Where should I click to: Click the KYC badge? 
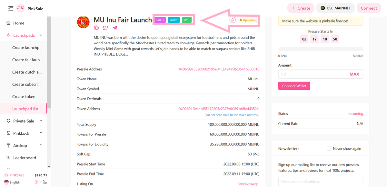[x=187, y=20]
